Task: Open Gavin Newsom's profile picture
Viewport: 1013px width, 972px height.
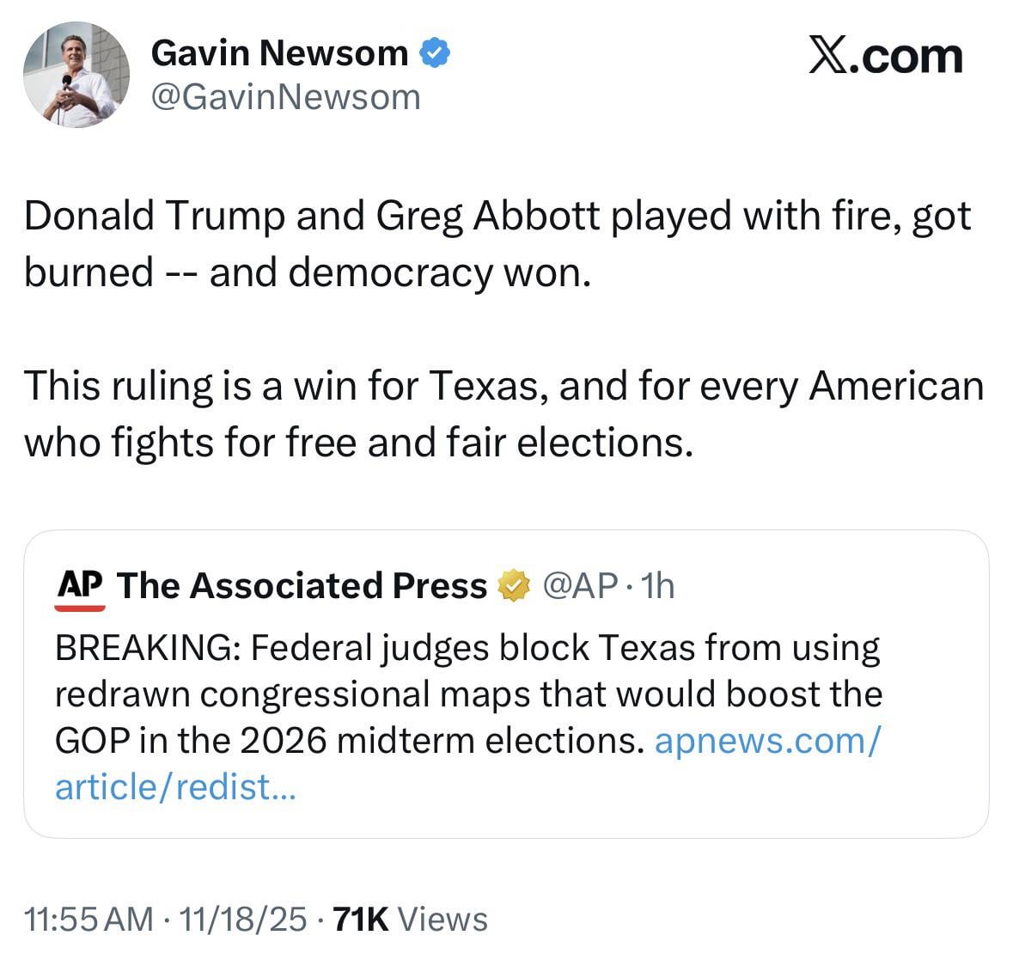Action: coord(76,76)
